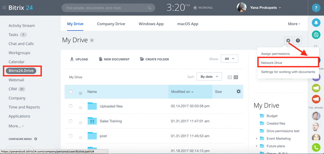Check the Uploaded files row checkbox
Screen dimensions: 324x154
[71, 106]
